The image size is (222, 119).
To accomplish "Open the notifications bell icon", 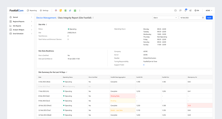I will 185,10.
